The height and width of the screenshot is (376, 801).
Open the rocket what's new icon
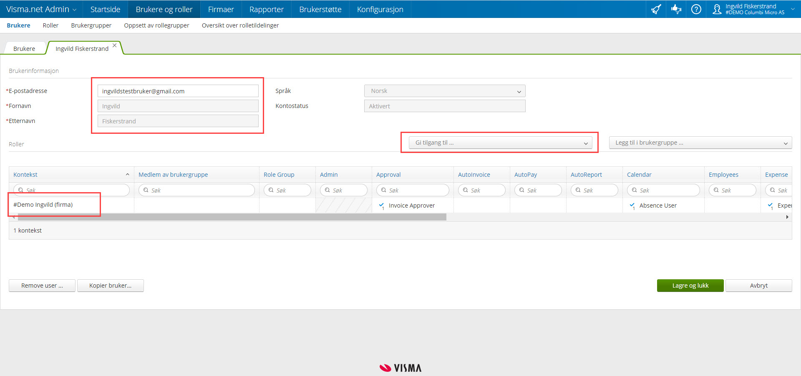pyautogui.click(x=656, y=9)
